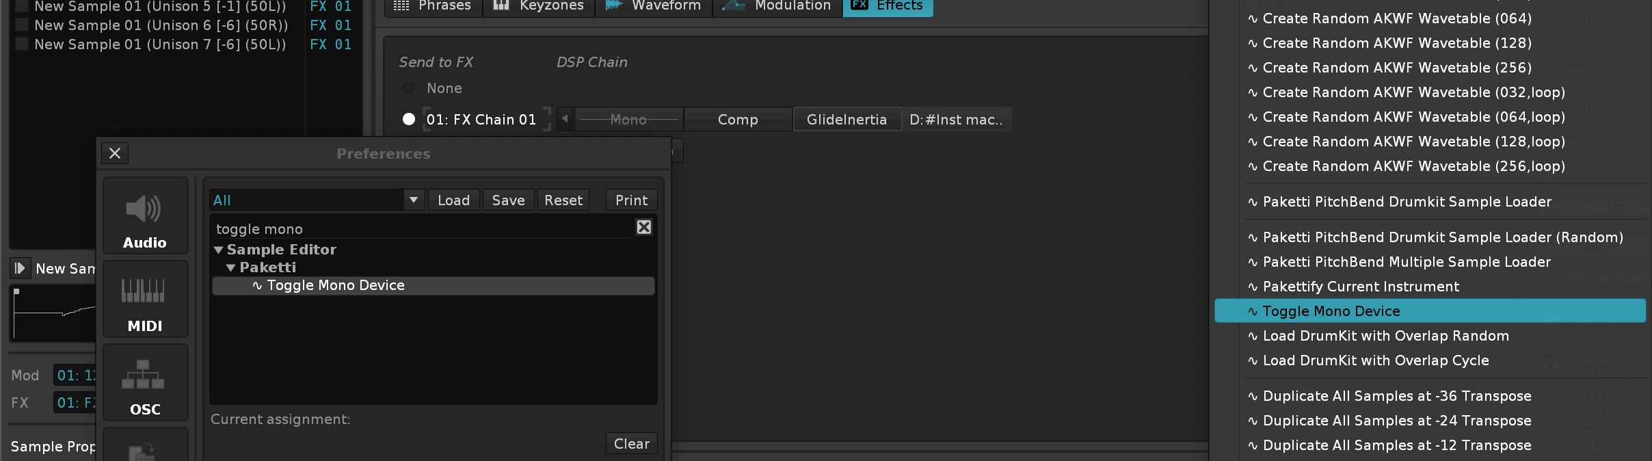Clear the current key assignment
Image resolution: width=1652 pixels, height=461 pixels.
(x=631, y=444)
